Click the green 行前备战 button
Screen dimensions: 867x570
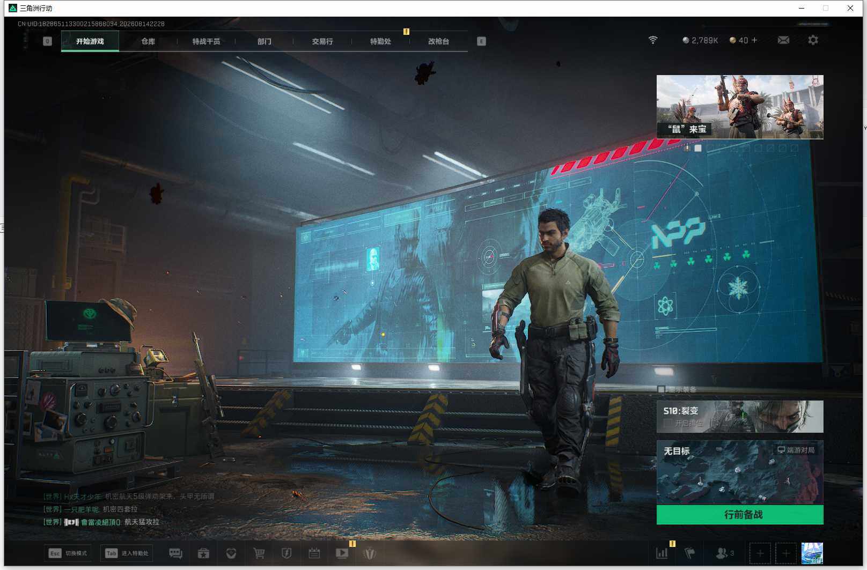click(x=740, y=515)
